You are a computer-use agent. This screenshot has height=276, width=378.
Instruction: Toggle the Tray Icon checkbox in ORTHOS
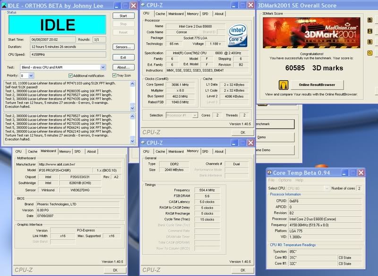click(114, 75)
